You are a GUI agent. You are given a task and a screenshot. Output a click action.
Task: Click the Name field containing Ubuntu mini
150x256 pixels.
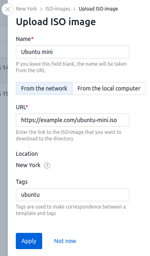click(x=73, y=52)
